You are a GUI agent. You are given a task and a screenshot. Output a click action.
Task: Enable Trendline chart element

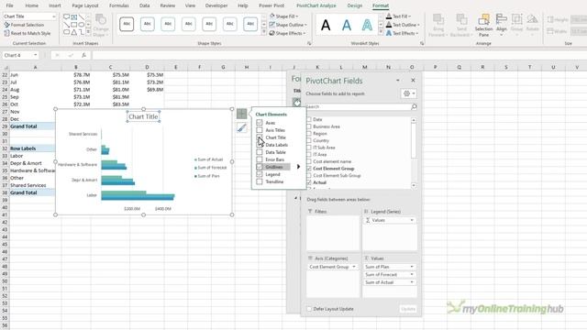(x=260, y=181)
